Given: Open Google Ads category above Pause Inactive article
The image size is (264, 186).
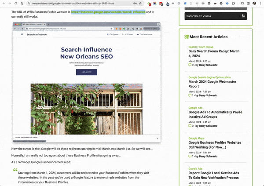Looking at the screenshot, I should [195, 108].
